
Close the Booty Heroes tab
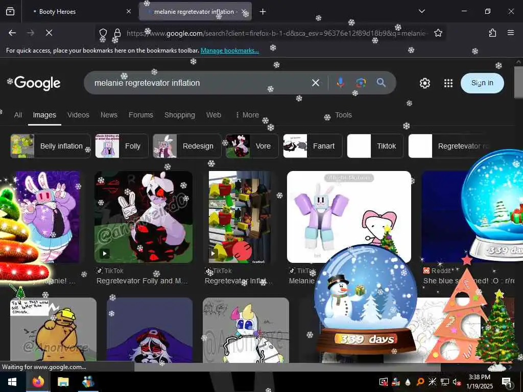(128, 12)
